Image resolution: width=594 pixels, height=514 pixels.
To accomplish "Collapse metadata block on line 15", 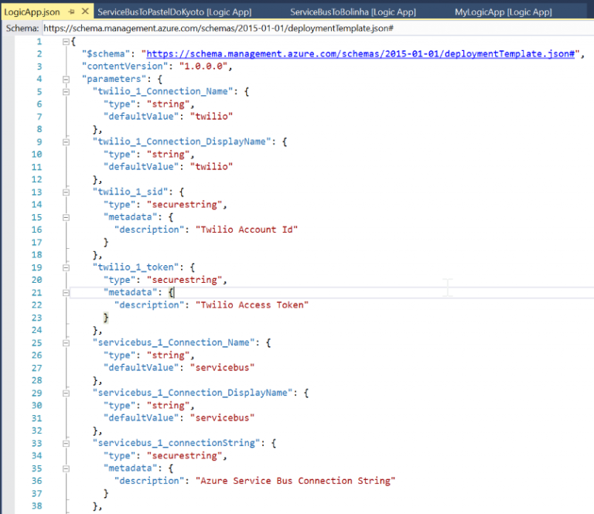I will click(66, 217).
